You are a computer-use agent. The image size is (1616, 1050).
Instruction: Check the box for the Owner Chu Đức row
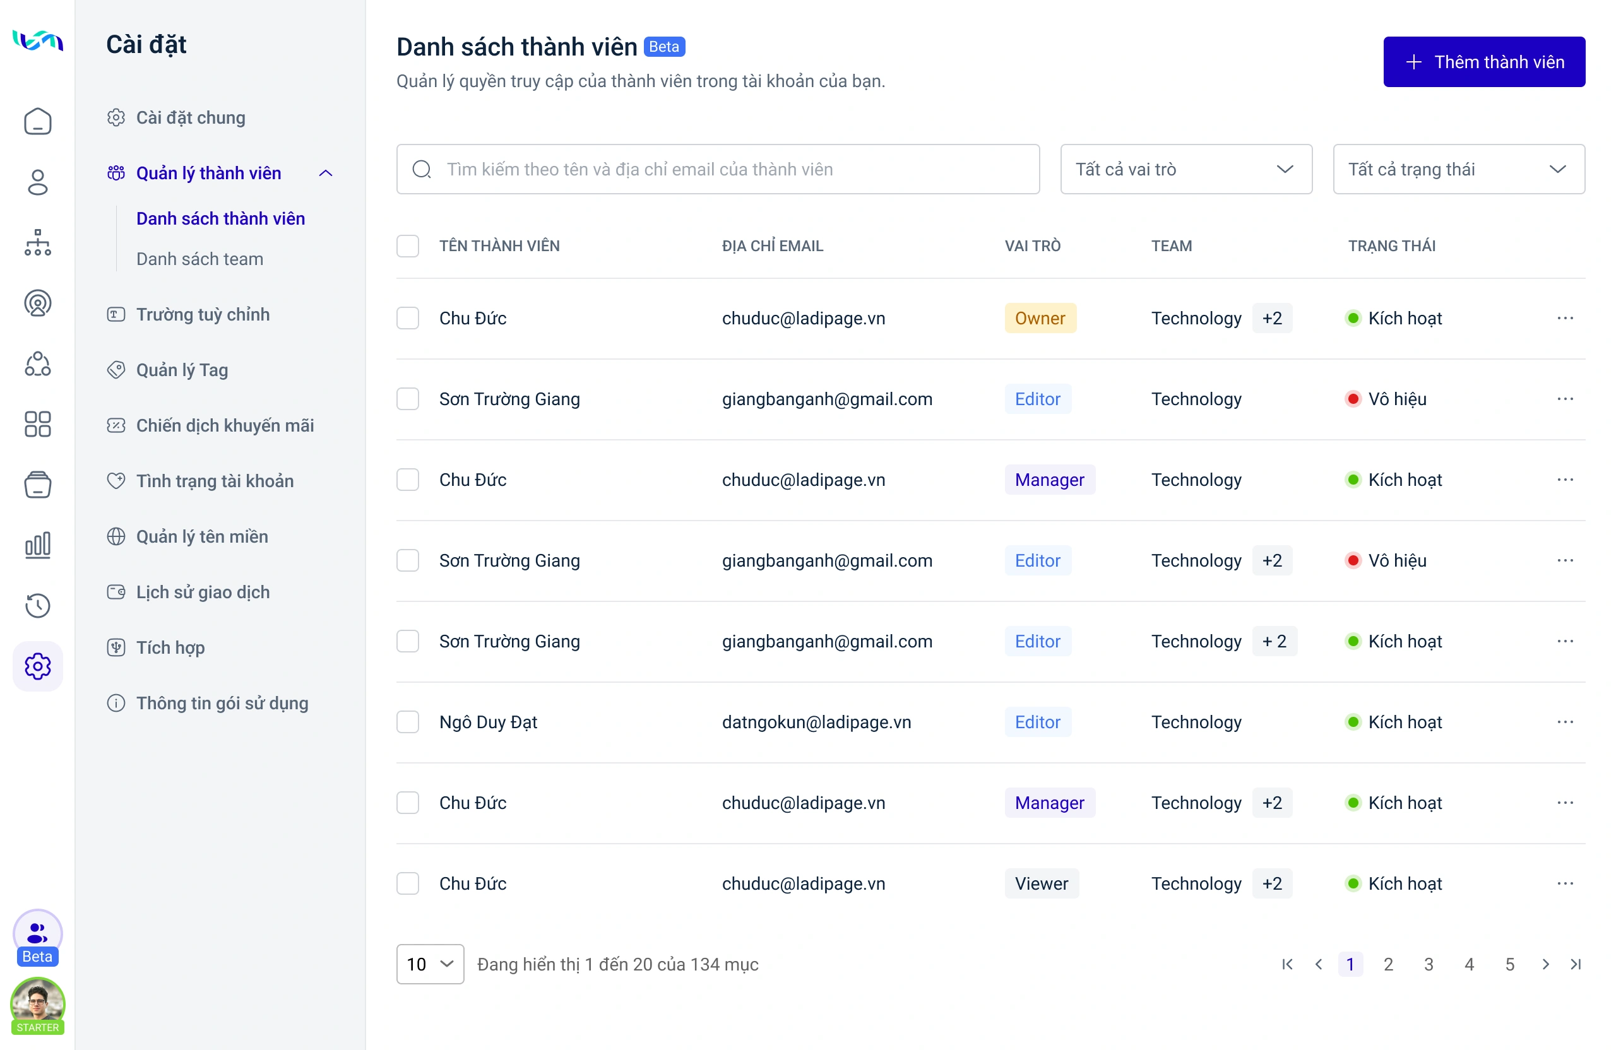click(x=407, y=318)
